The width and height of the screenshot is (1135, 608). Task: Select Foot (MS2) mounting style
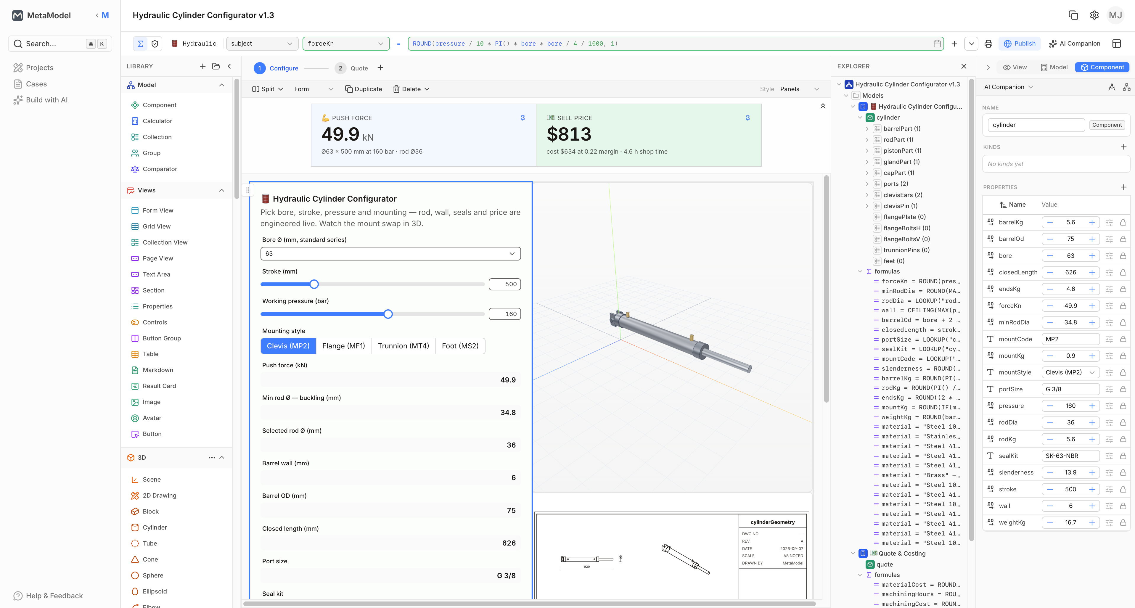[460, 346]
